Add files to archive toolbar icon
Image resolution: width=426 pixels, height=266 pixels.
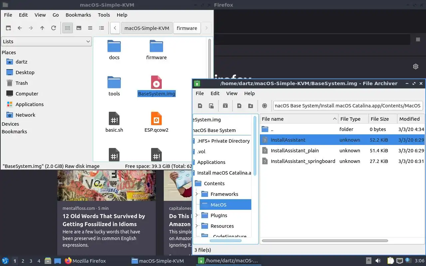239,106
